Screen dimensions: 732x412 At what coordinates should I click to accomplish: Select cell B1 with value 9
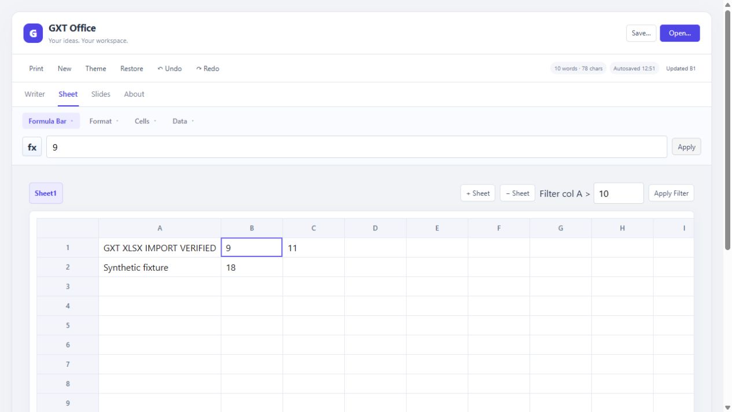252,248
